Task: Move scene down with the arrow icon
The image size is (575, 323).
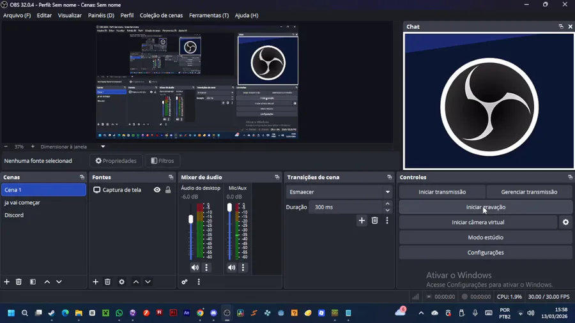Action: [x=59, y=282]
